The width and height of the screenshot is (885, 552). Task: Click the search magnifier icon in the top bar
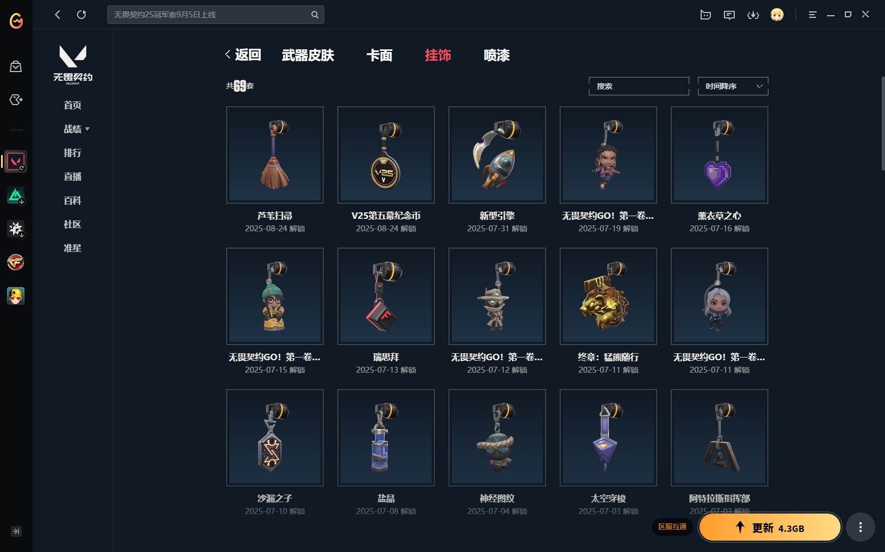(x=315, y=15)
